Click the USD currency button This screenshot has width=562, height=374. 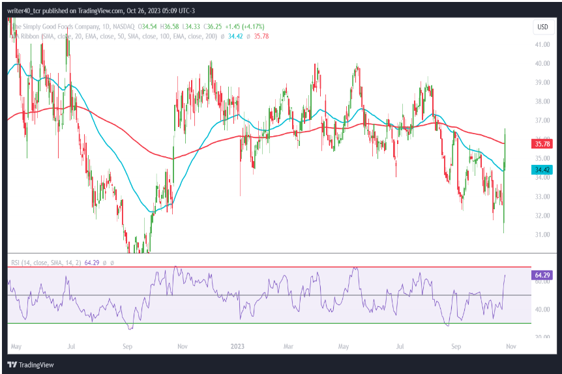click(x=542, y=27)
